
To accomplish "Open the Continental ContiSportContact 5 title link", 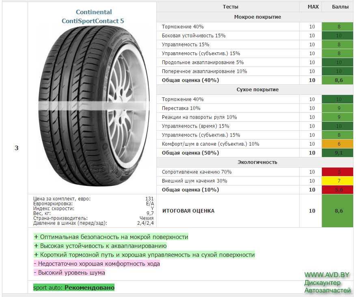I will (93, 16).
